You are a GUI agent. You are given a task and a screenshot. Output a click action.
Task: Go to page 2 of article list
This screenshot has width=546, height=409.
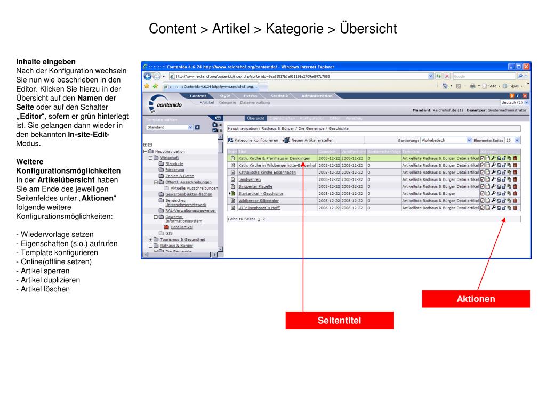(263, 219)
